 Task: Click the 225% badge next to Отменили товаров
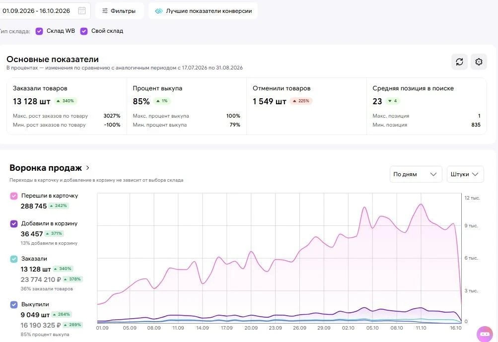[x=301, y=101]
